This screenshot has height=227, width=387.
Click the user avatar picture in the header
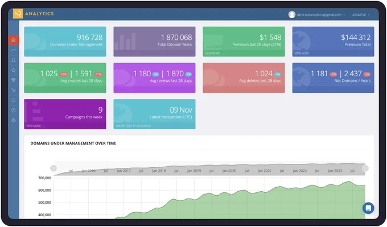[292, 15]
